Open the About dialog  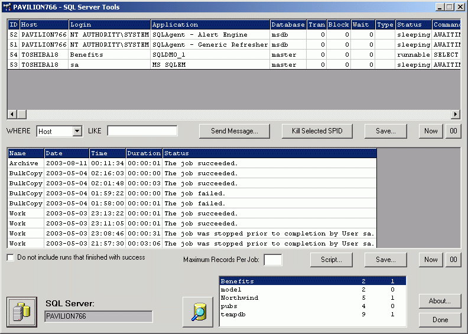coord(440,301)
